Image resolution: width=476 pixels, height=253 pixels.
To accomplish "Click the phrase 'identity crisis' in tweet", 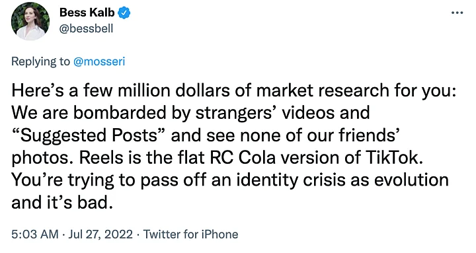I will click(x=290, y=180).
